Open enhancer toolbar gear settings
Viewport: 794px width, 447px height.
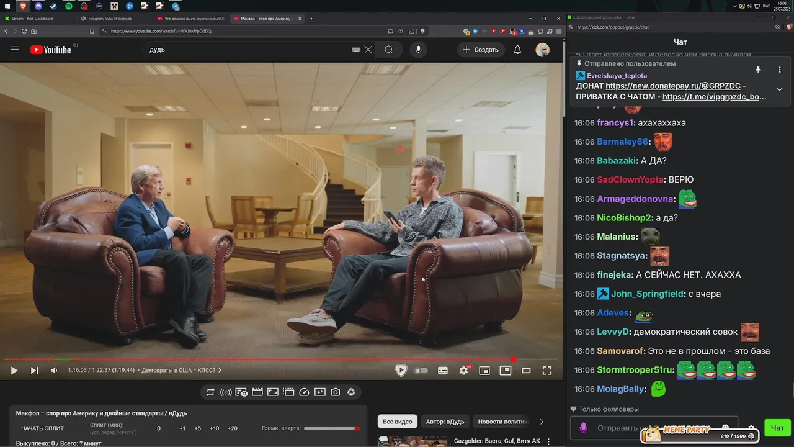tap(351, 392)
